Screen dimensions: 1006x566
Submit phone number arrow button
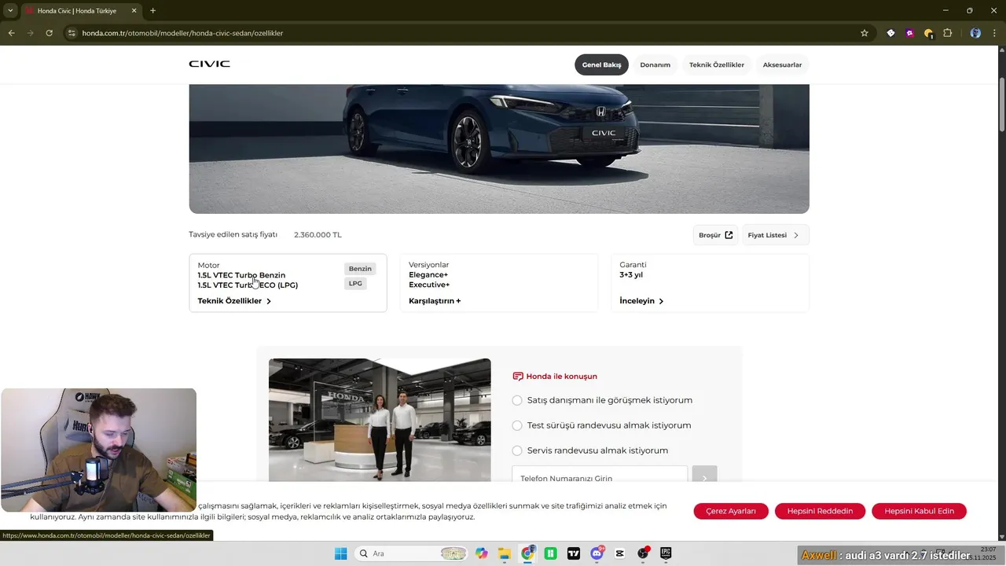(704, 477)
